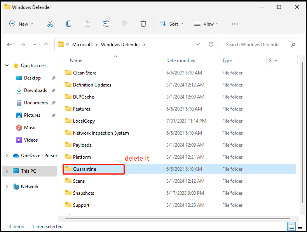Click the Rename icon in toolbar
Viewport: 307px width, 232px height.
coord(106,24)
